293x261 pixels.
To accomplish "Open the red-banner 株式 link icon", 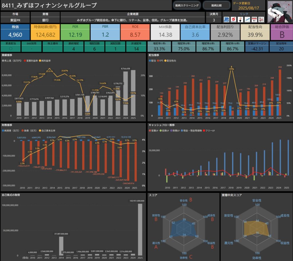I will coord(254,19).
